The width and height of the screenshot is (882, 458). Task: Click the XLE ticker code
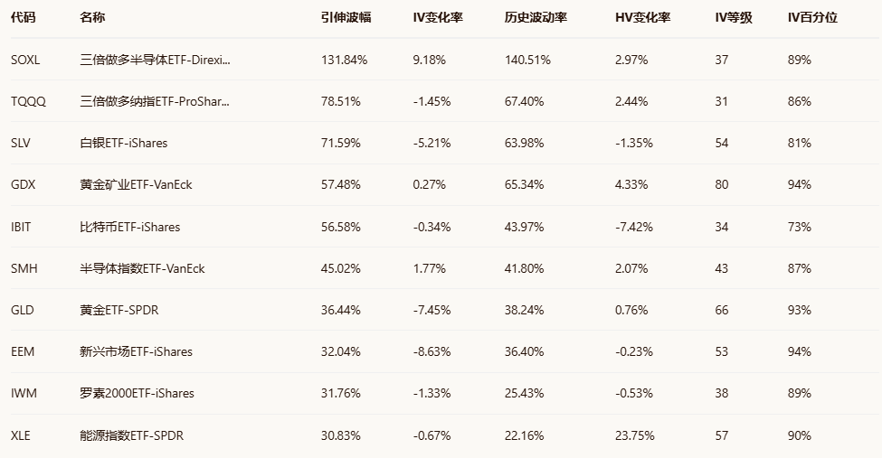[21, 435]
